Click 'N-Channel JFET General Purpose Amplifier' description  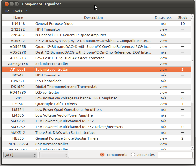pyautogui.click(x=71, y=35)
